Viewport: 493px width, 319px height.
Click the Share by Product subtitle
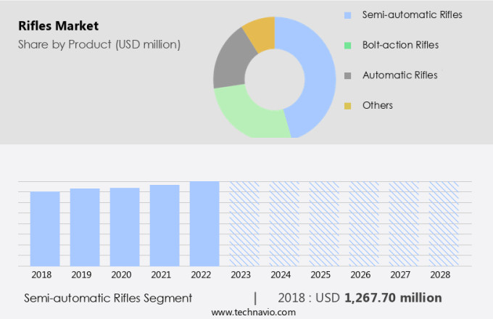(x=99, y=44)
